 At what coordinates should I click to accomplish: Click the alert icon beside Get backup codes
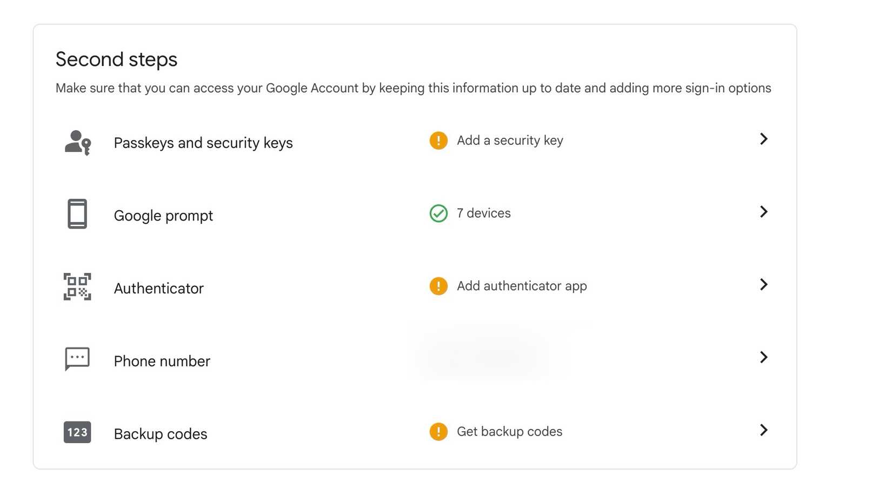pyautogui.click(x=438, y=431)
